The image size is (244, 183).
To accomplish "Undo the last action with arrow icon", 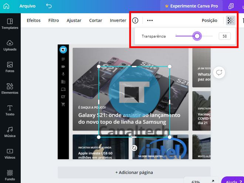I will 49,6.
